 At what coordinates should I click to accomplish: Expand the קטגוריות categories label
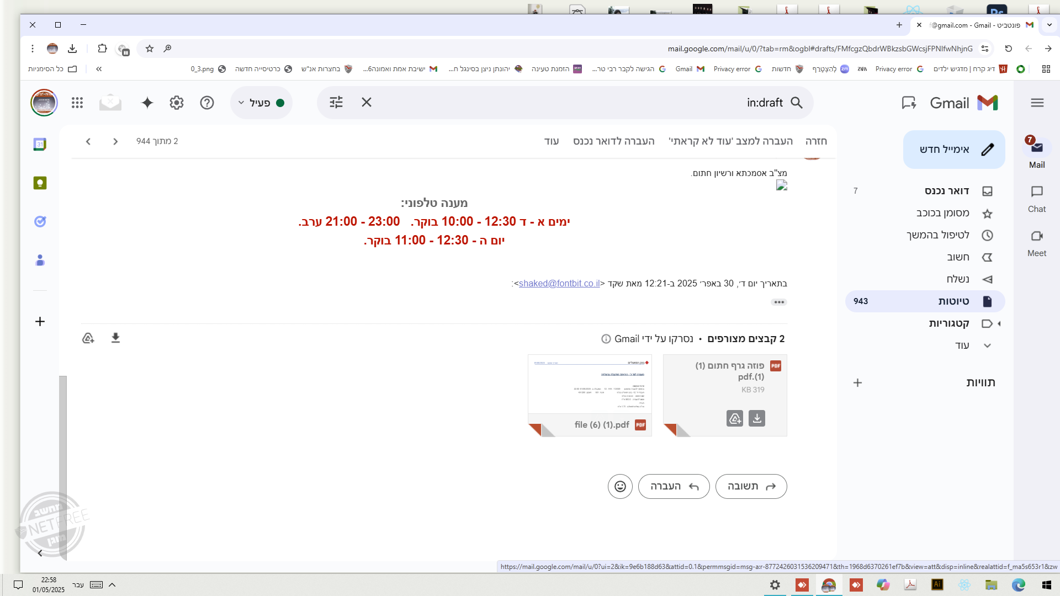999,323
